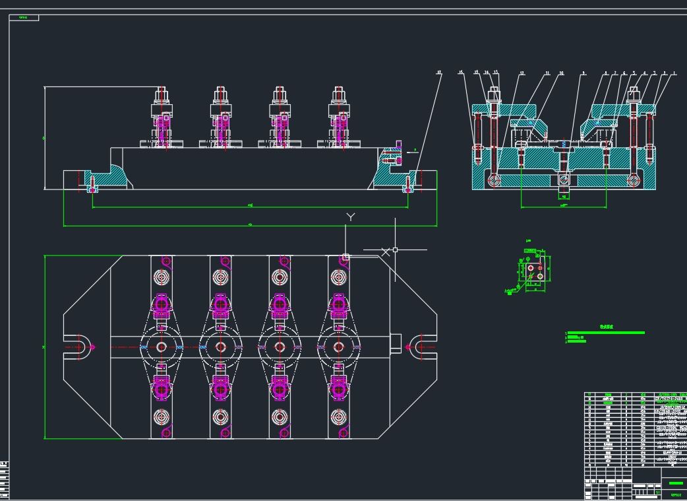The height and width of the screenshot is (501, 687).
Task: Select right U-shaped mounting slot in plan view
Action: coord(423,347)
